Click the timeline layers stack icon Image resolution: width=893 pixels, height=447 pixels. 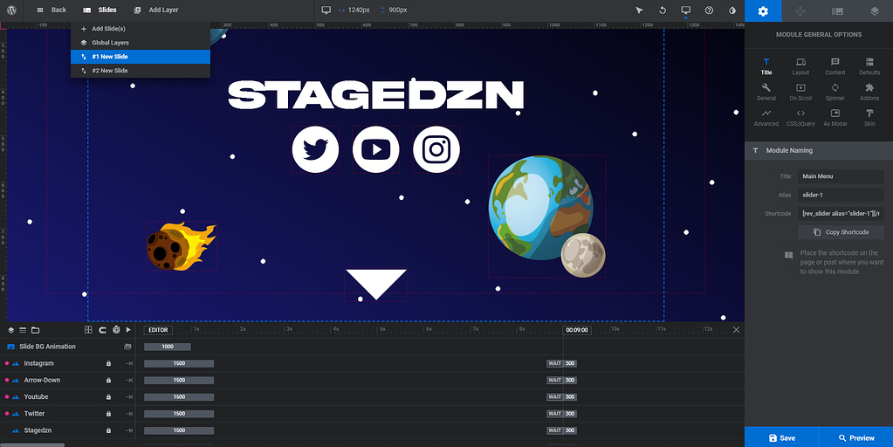(10, 330)
